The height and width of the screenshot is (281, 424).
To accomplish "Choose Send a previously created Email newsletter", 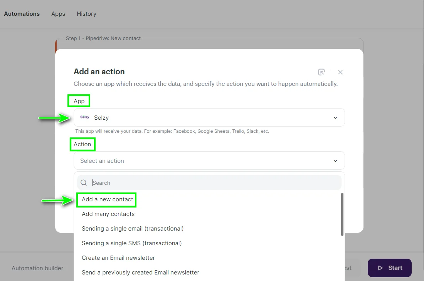I will coord(140,272).
